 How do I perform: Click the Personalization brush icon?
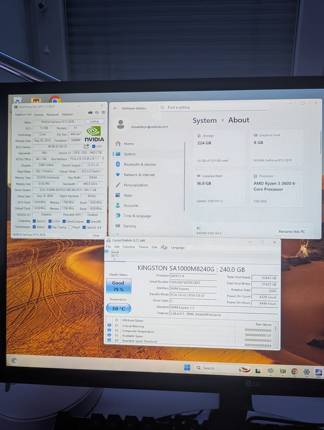pos(118,185)
